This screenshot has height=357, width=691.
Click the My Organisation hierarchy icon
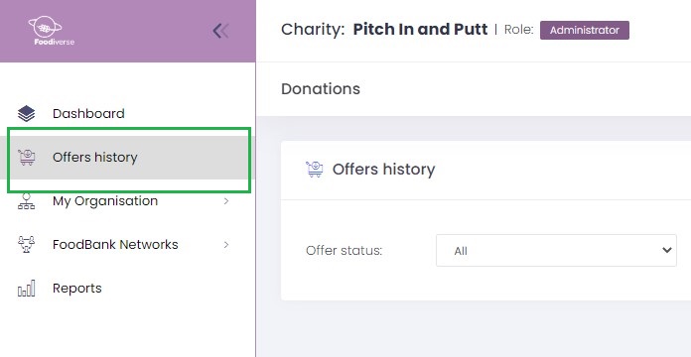coord(27,200)
